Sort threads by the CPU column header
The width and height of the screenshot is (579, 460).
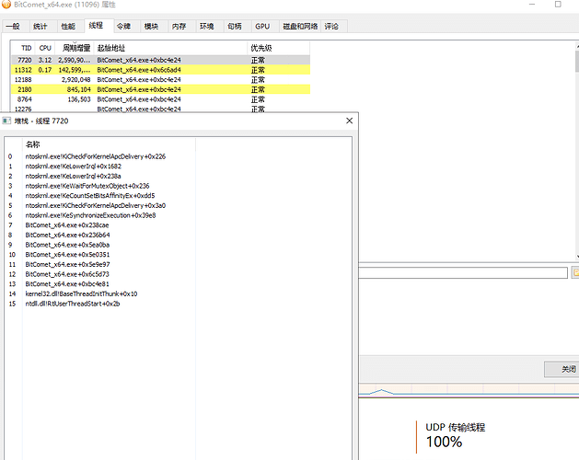45,47
